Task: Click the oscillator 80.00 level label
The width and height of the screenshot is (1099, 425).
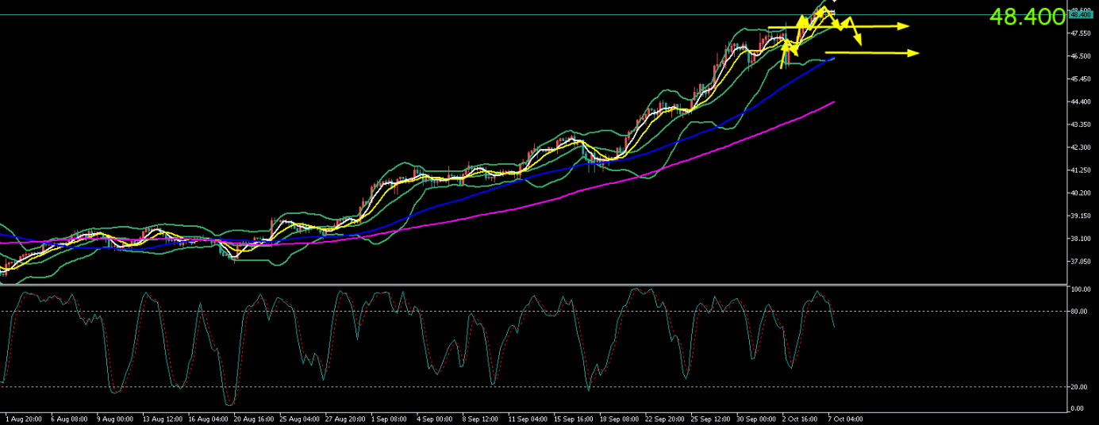Action: (1078, 312)
